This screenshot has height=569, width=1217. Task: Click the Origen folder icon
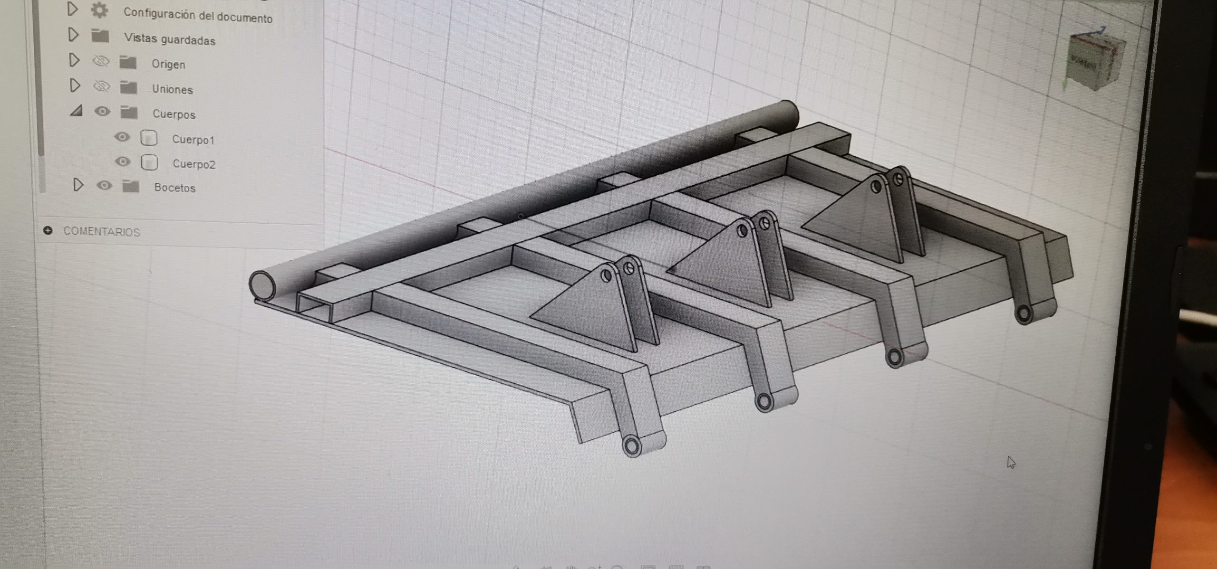128,62
